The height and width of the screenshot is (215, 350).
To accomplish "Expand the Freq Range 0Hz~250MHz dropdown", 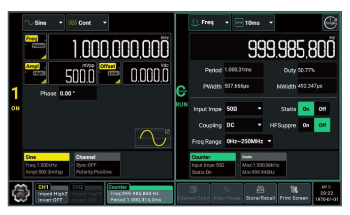I will coord(249,141).
